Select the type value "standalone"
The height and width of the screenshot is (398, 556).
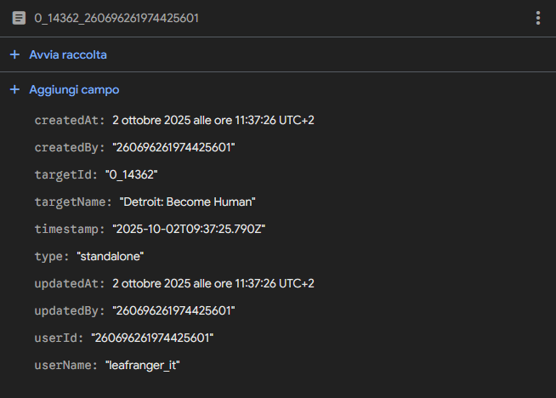111,257
